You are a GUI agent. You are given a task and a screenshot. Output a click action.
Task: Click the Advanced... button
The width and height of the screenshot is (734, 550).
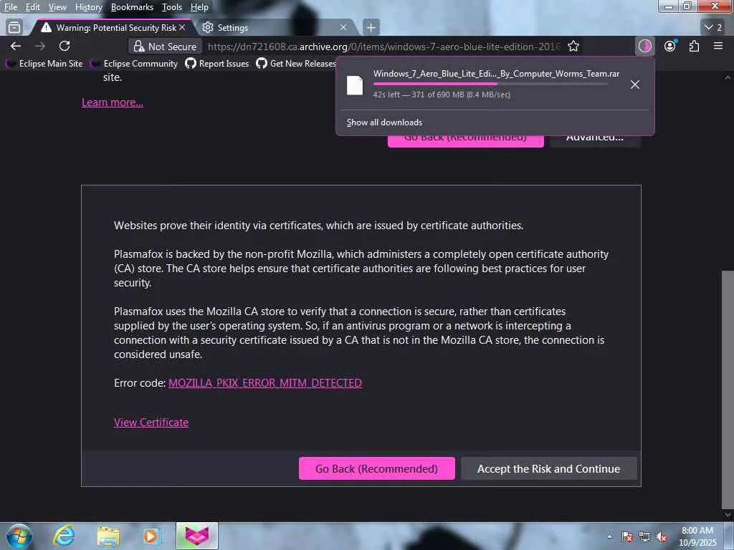(x=595, y=140)
